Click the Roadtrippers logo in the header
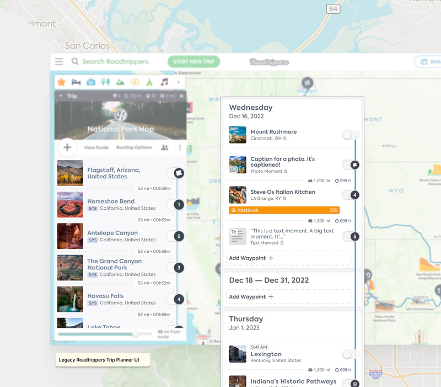Viewport: 441px width, 387px height. click(269, 62)
